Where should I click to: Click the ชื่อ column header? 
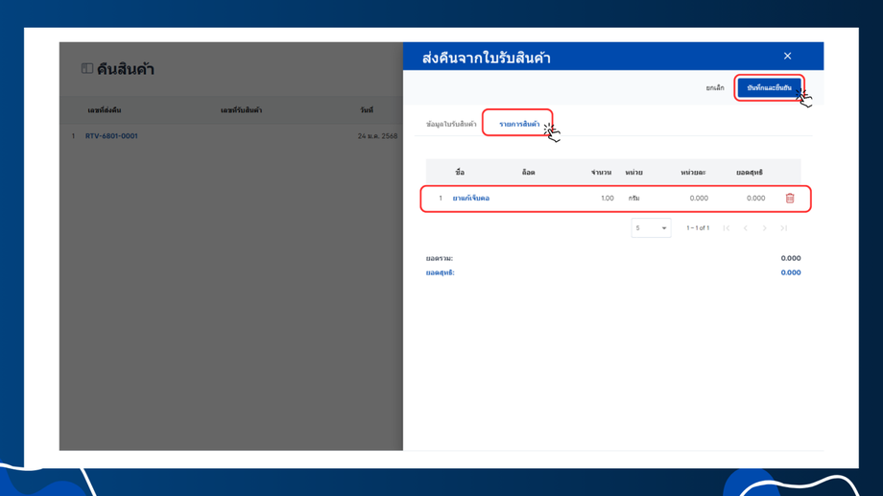[460, 173]
